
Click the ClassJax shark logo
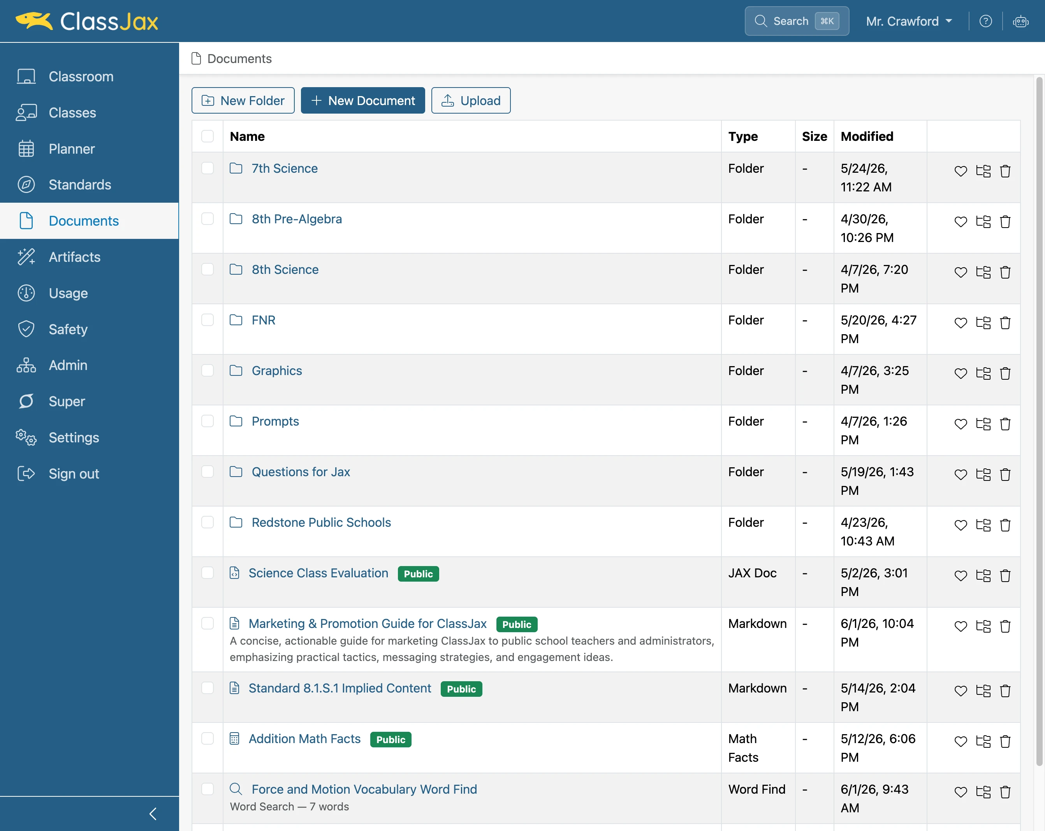pyautogui.click(x=34, y=21)
